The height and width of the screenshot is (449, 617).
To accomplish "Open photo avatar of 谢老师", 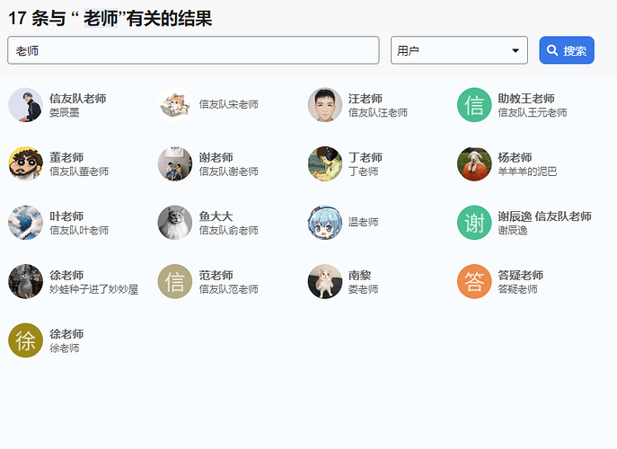I will tap(175, 163).
